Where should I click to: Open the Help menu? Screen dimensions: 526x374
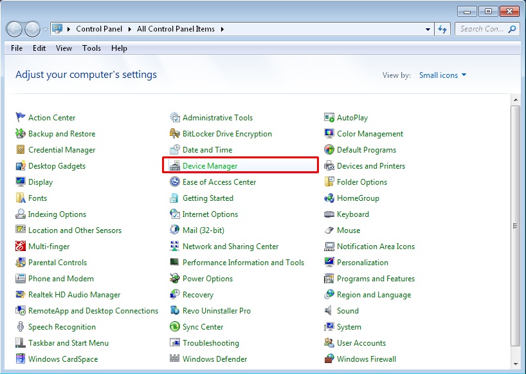pyautogui.click(x=119, y=48)
